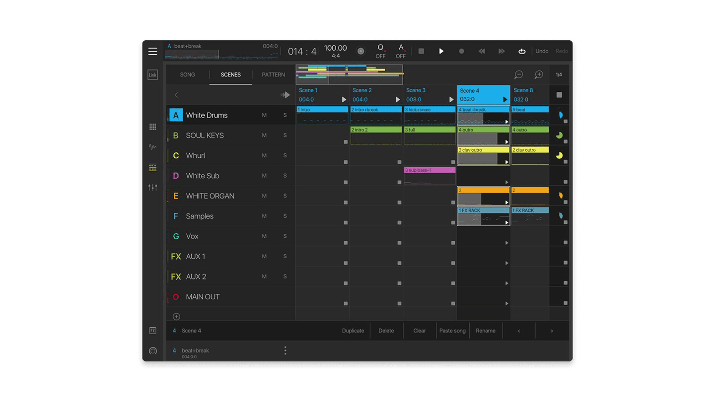Switch to the PATTERN tab

(x=273, y=74)
